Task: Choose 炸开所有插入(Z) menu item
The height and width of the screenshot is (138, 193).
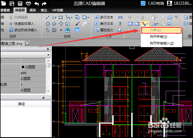Action: 162,43
